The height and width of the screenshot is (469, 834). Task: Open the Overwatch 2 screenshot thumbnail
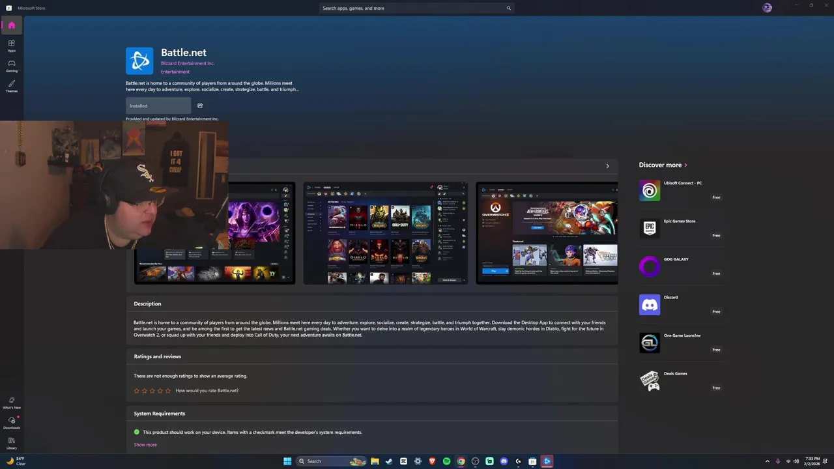[547, 233]
